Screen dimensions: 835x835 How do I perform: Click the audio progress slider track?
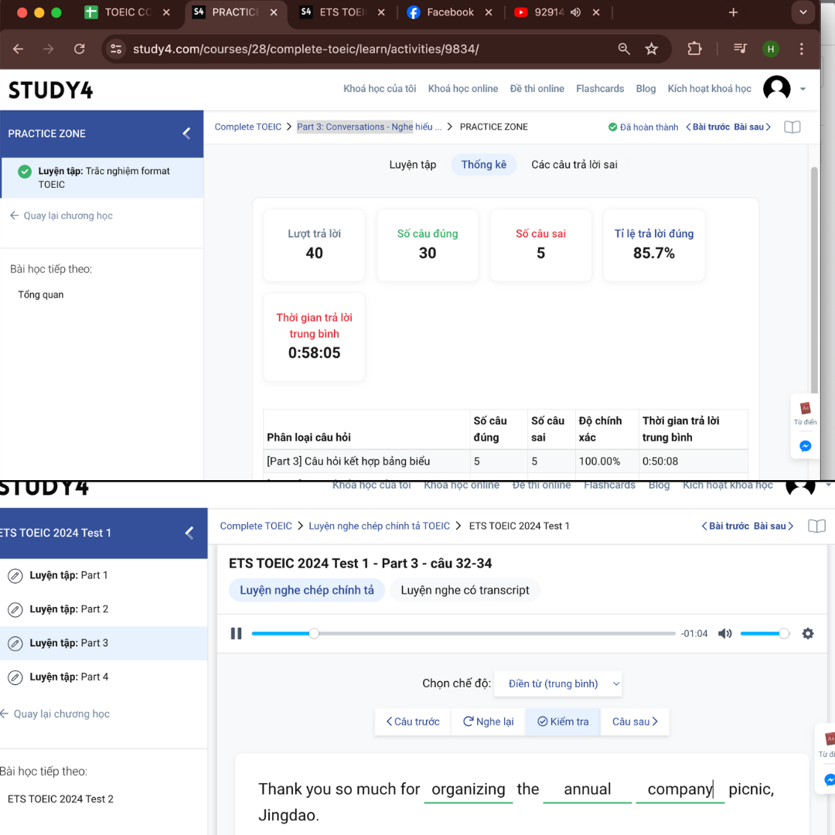click(x=463, y=633)
